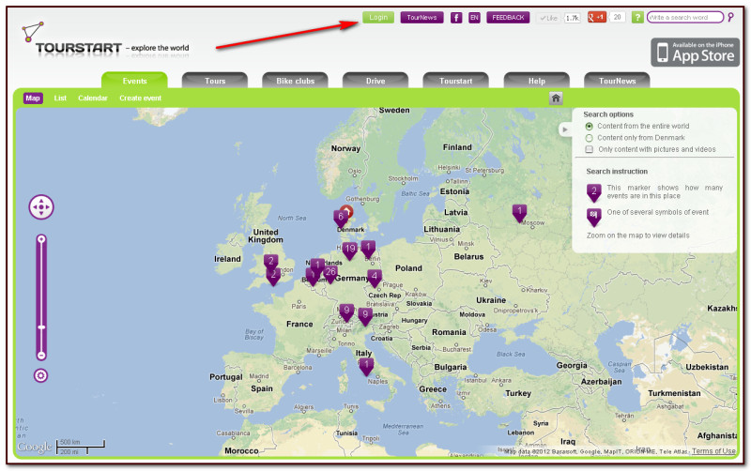Click the green question mark help icon

click(637, 17)
